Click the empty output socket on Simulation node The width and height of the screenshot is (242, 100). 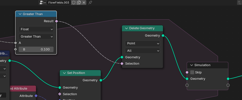[228, 85]
